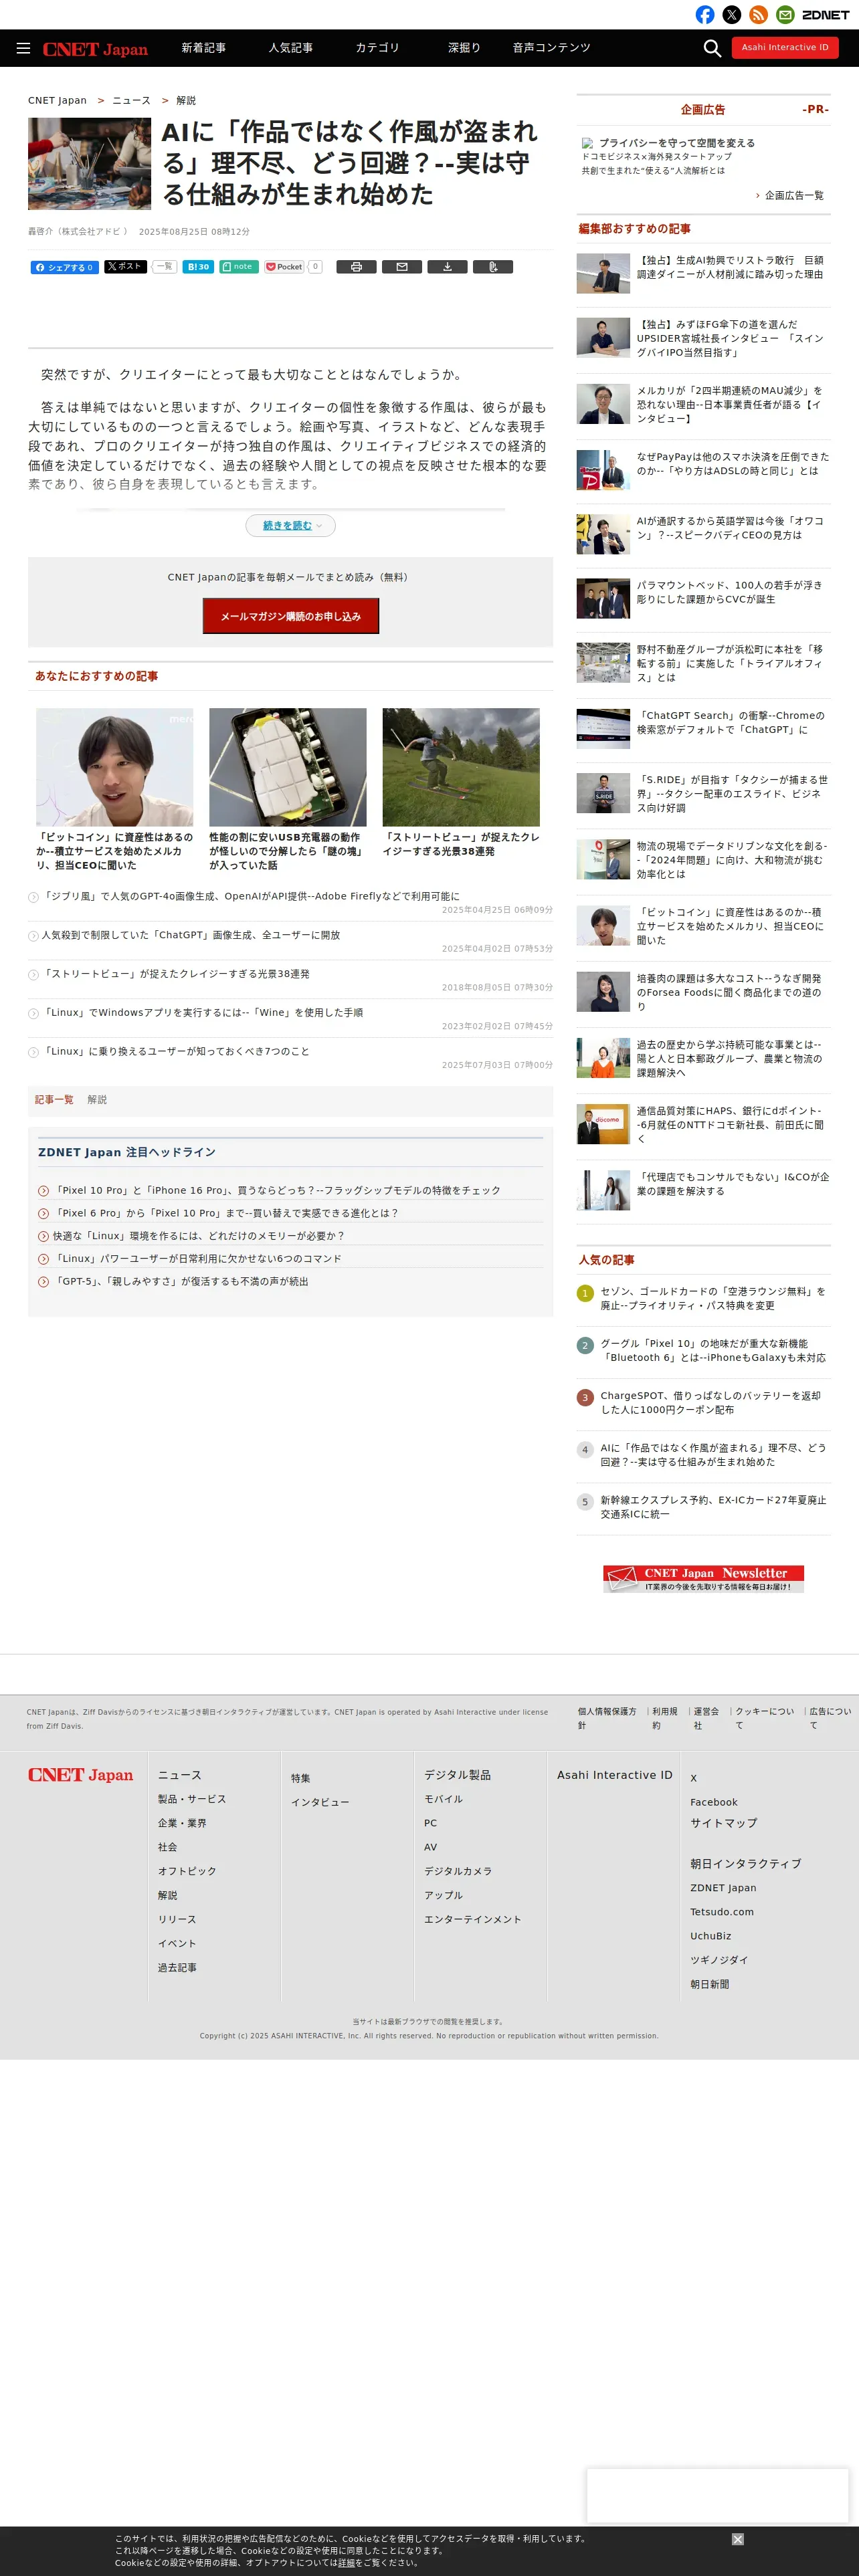Image resolution: width=859 pixels, height=2576 pixels.
Task: Click the 一覧 tweet list bubble
Action: (x=165, y=266)
